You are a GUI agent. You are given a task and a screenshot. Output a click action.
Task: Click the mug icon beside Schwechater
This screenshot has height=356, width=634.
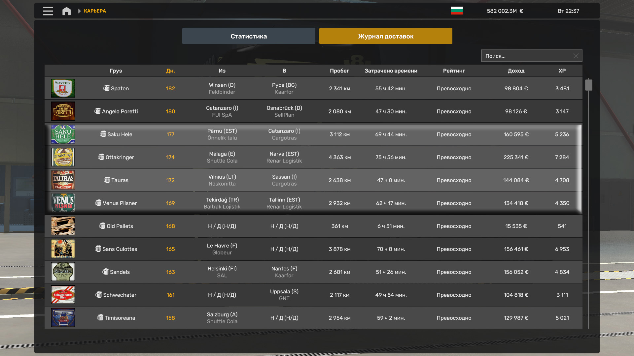tap(98, 294)
